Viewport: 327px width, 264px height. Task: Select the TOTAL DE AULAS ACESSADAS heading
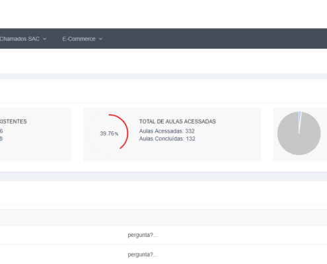[x=178, y=121]
